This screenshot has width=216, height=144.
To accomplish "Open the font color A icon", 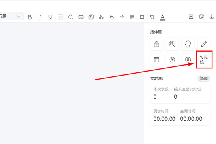I will point(162,17).
